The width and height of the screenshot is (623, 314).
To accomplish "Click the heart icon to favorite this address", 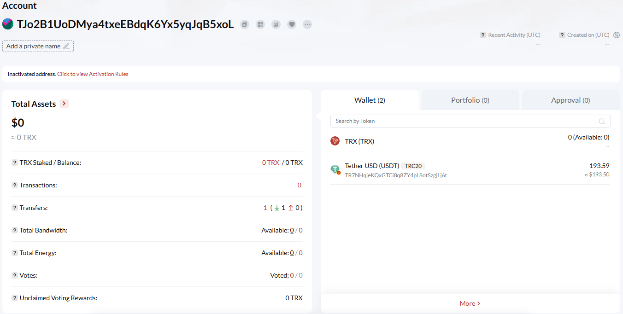I will [x=292, y=24].
